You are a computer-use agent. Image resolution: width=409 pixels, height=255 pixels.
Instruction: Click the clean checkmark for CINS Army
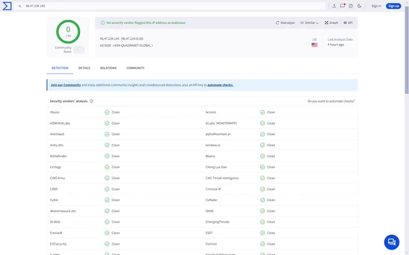pos(107,178)
